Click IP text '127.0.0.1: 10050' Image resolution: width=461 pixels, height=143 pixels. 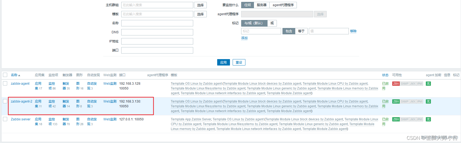coord(131,119)
